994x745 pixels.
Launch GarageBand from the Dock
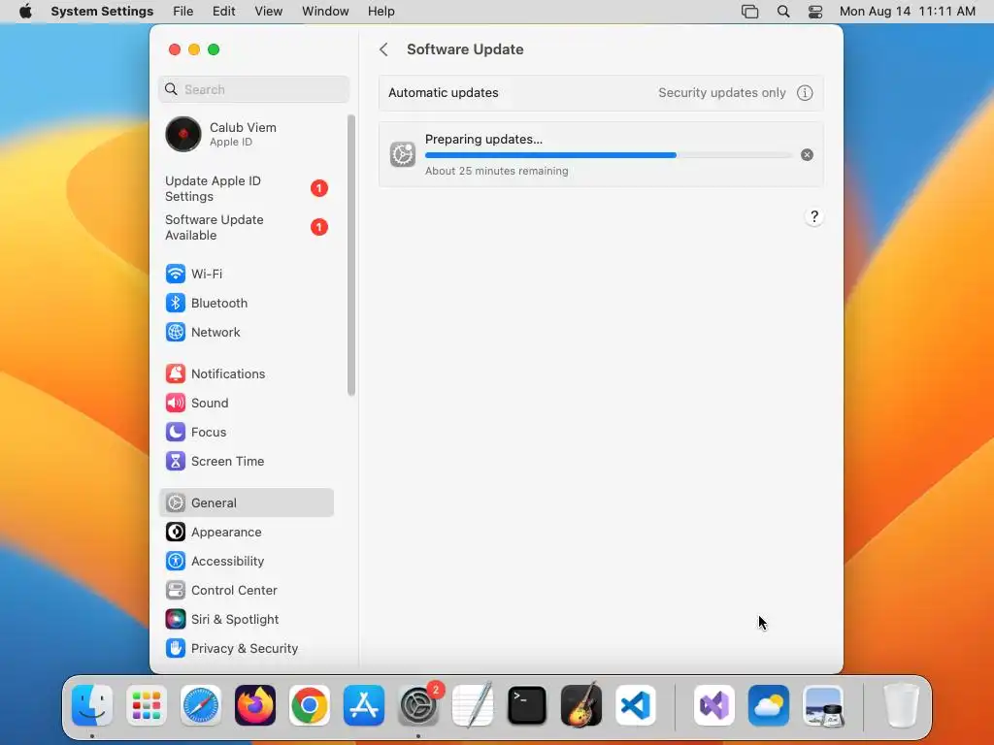[581, 705]
